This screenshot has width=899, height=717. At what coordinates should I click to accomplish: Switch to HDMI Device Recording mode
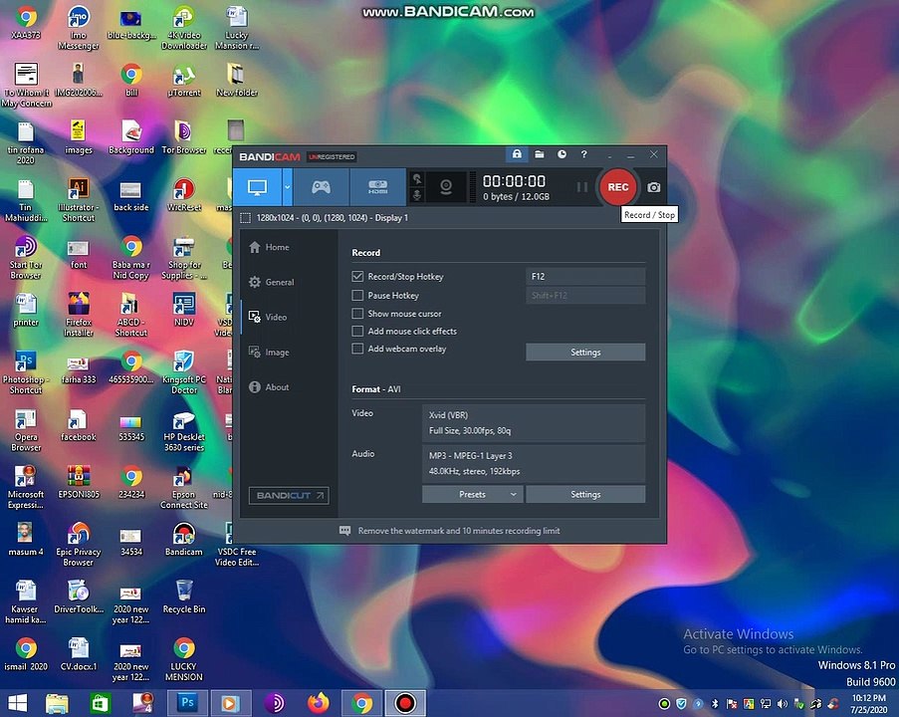(378, 187)
